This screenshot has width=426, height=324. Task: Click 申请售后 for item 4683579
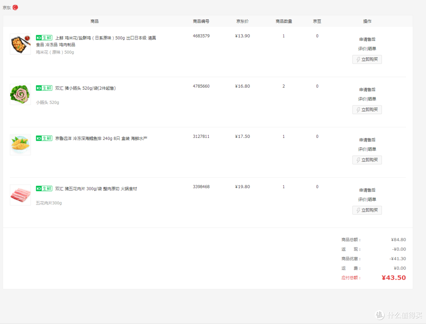coord(367,40)
